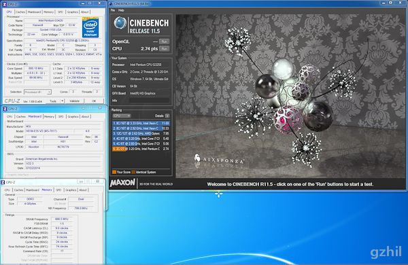Click the 'Dual' Channel # field
Viewport: 408px width, 265px height.
click(x=81, y=199)
